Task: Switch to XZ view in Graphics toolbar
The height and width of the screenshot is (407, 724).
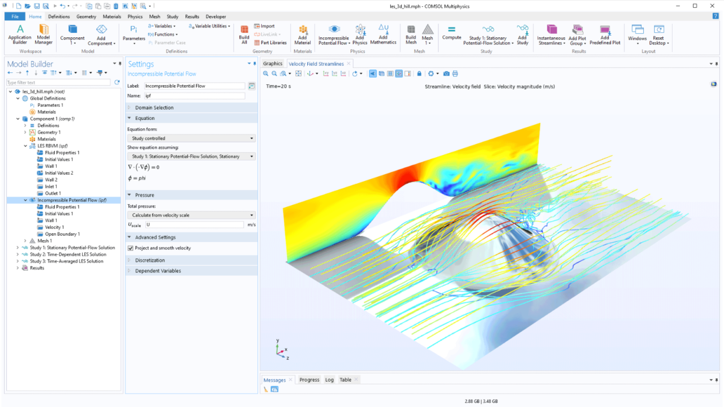Action: pyautogui.click(x=343, y=73)
